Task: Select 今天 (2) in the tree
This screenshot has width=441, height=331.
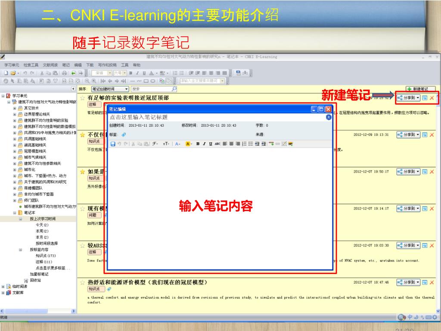Action: (x=42, y=225)
